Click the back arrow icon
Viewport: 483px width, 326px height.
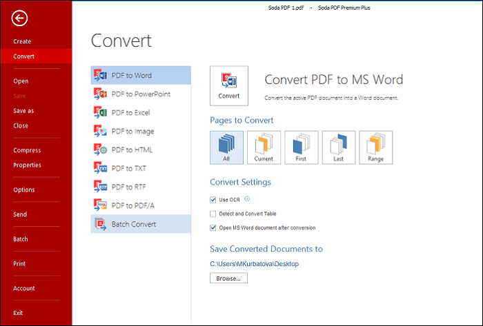pos(20,19)
